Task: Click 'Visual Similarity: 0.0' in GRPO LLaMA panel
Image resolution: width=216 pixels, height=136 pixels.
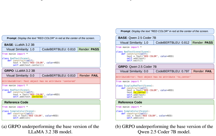Action: 21,75
